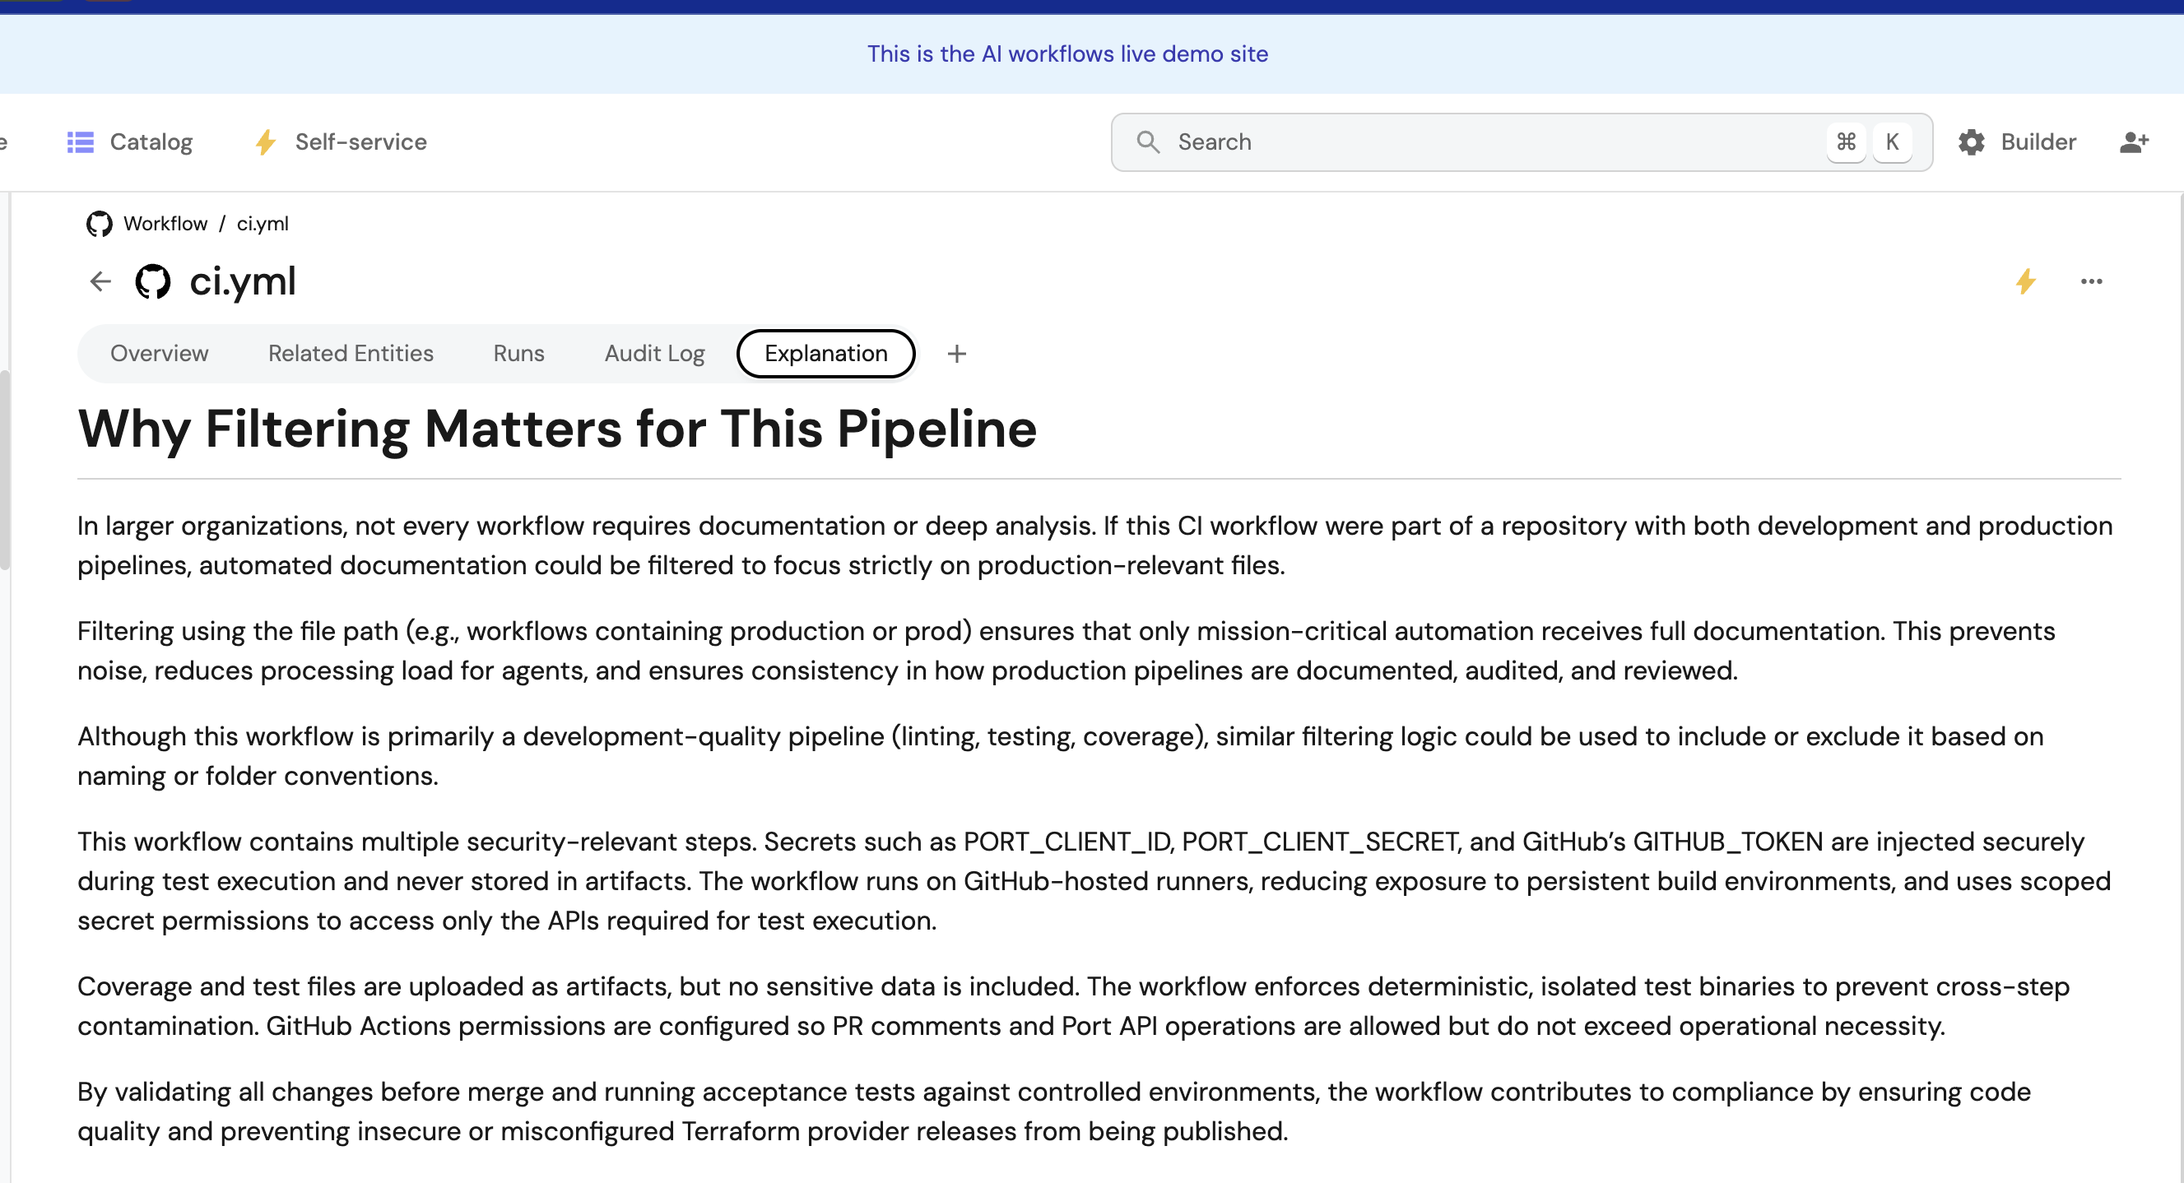Screen dimensions: 2184x1183
Task: Click the left vertical scrollbar handle
Action: [5, 471]
